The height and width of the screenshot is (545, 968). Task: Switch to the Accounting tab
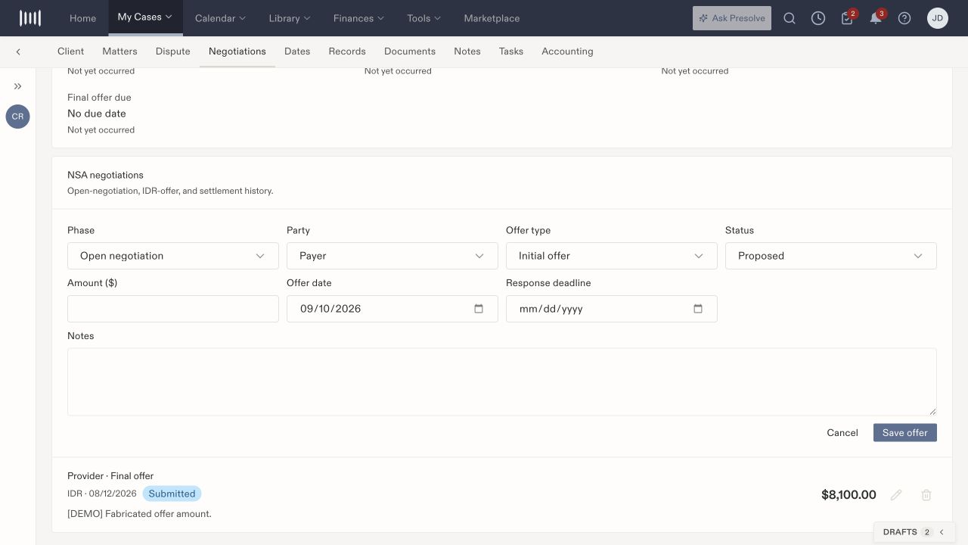(567, 51)
